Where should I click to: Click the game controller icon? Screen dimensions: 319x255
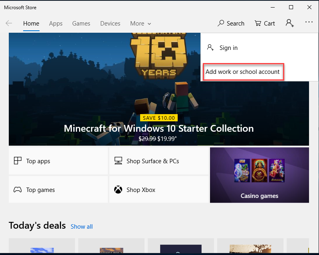tap(18, 190)
